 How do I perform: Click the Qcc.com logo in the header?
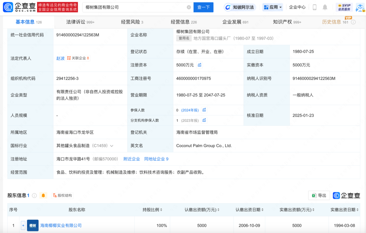20,7
